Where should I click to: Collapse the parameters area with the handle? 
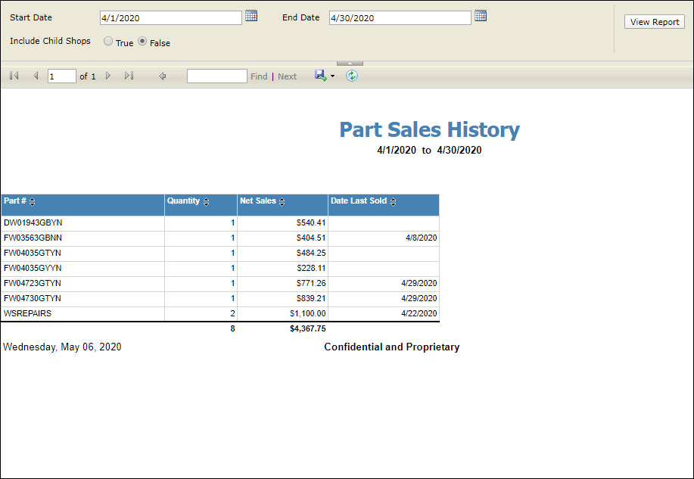tap(350, 64)
